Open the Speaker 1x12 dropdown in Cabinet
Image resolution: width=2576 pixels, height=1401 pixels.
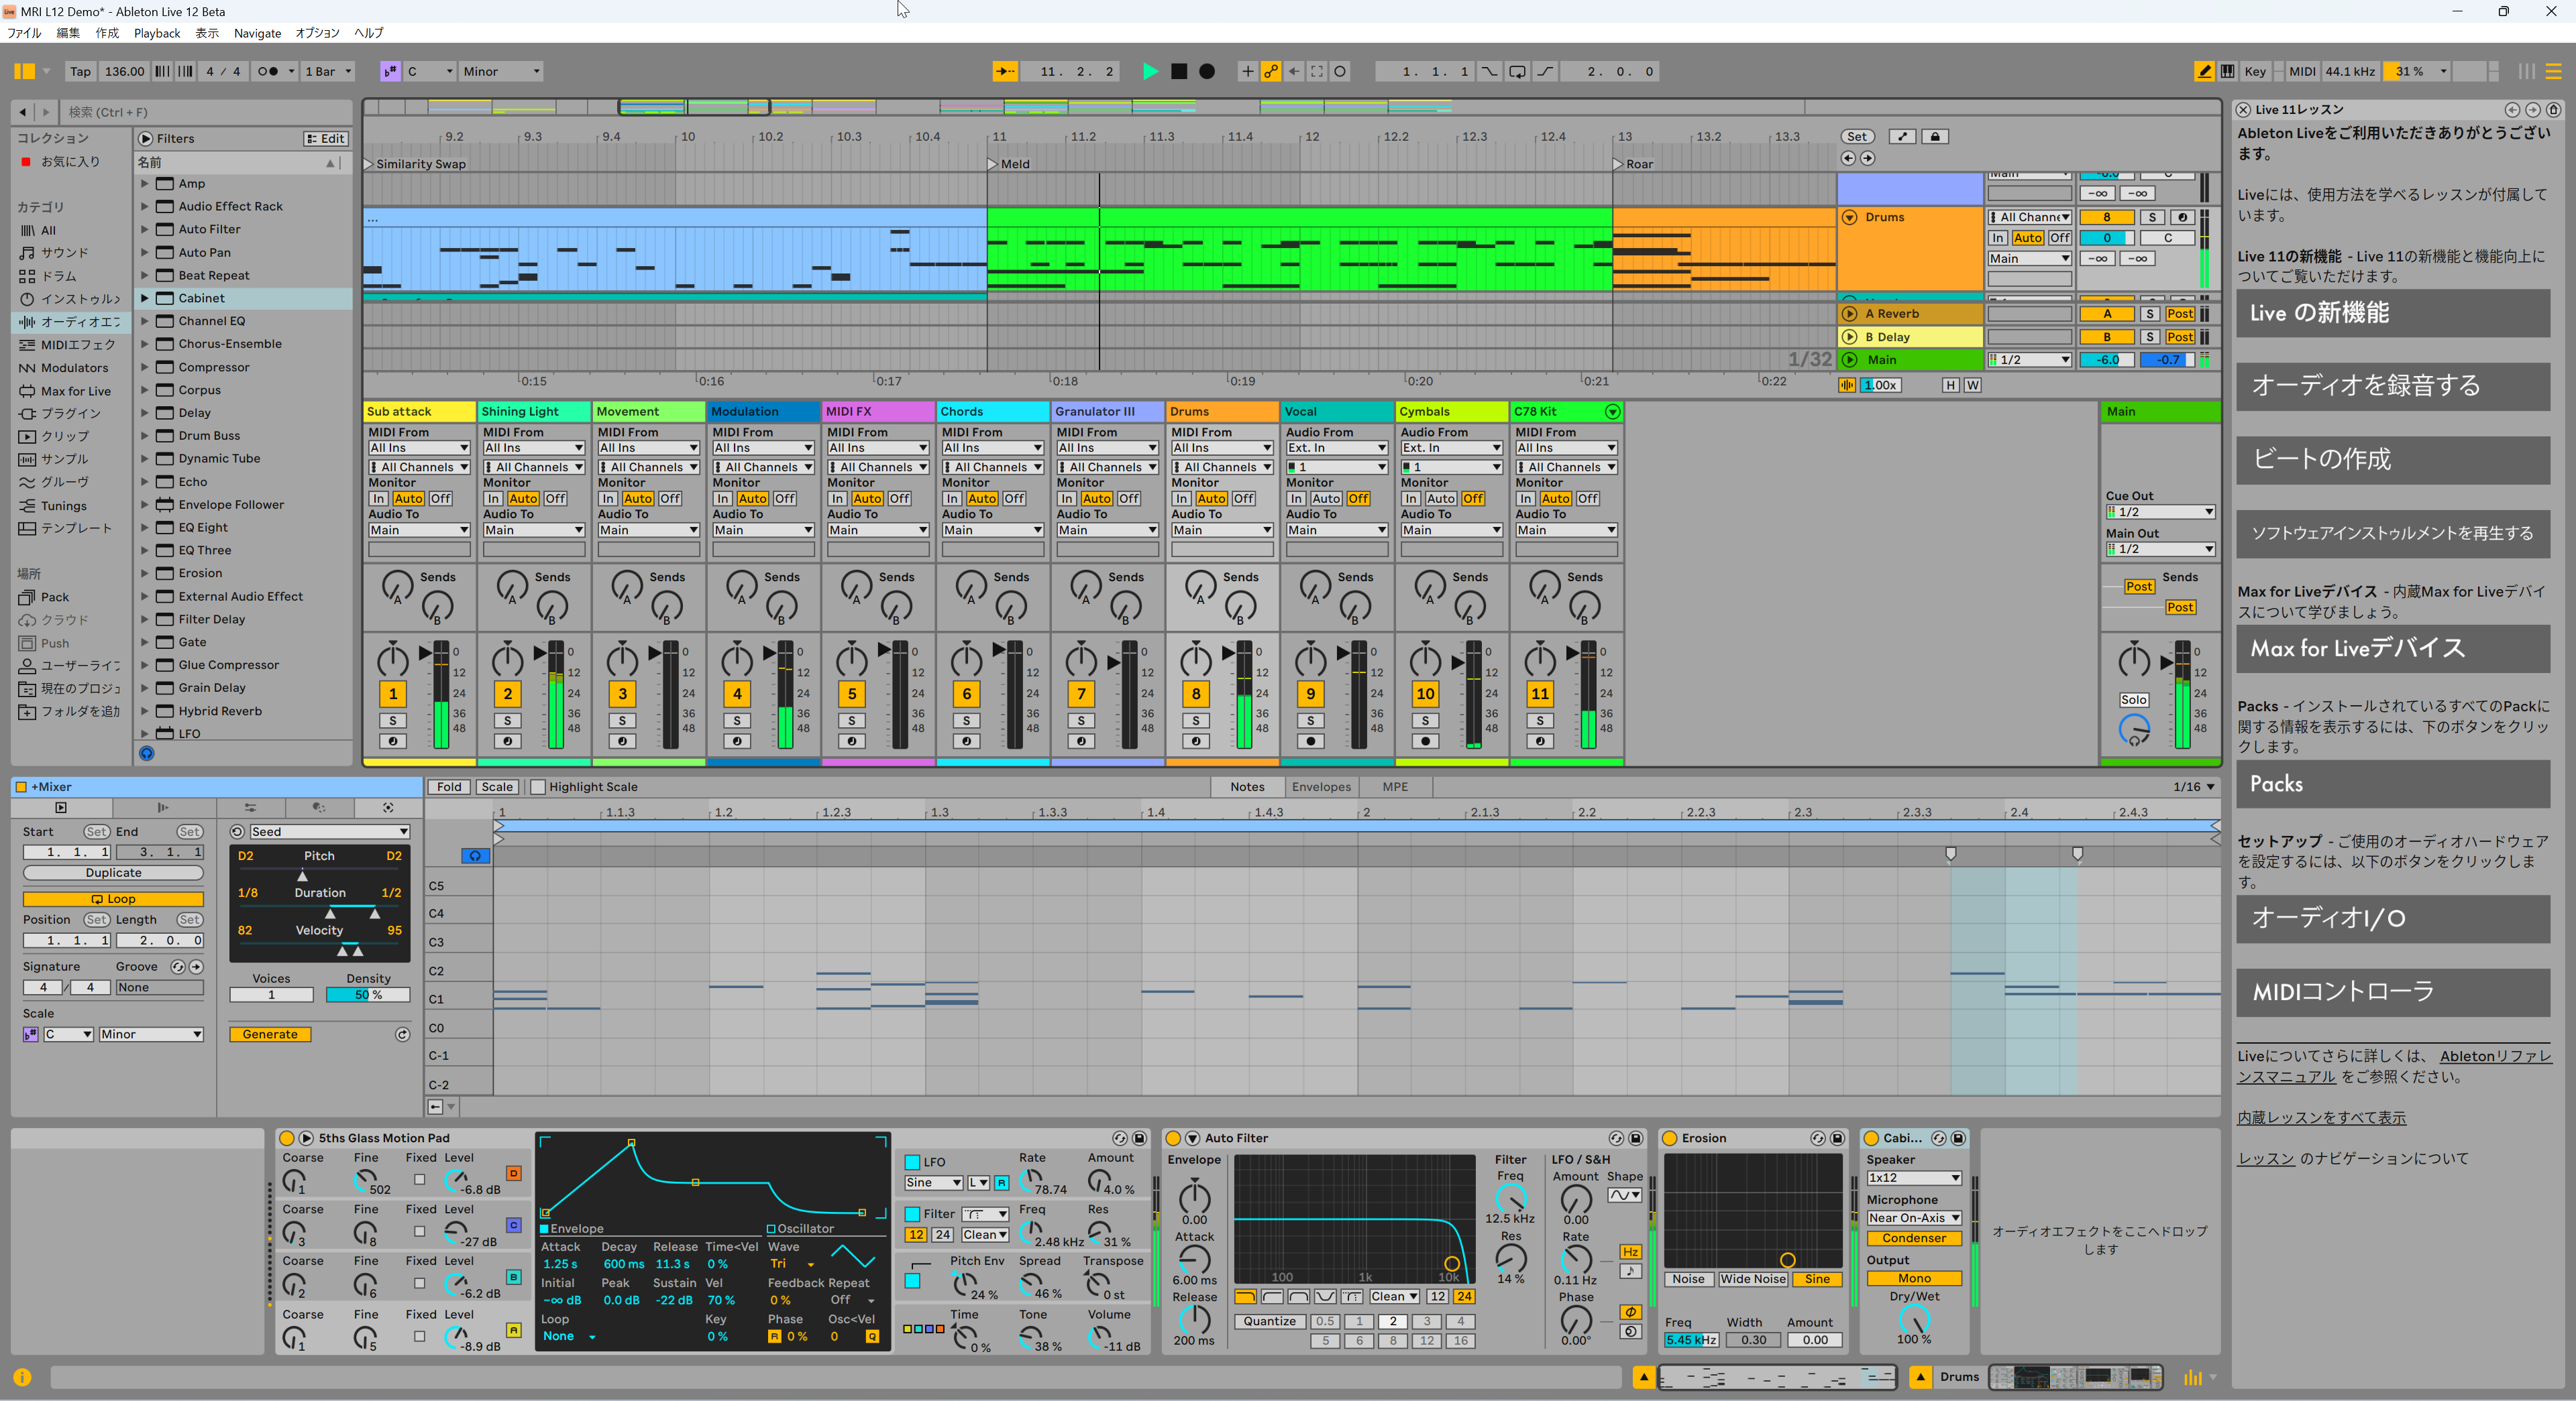point(1913,1178)
